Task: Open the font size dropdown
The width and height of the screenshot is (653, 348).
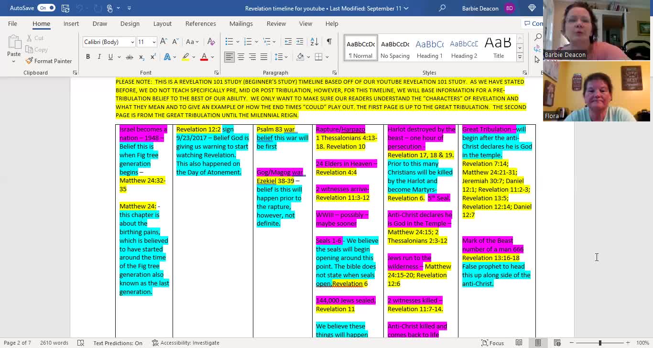Action: pyautogui.click(x=154, y=42)
